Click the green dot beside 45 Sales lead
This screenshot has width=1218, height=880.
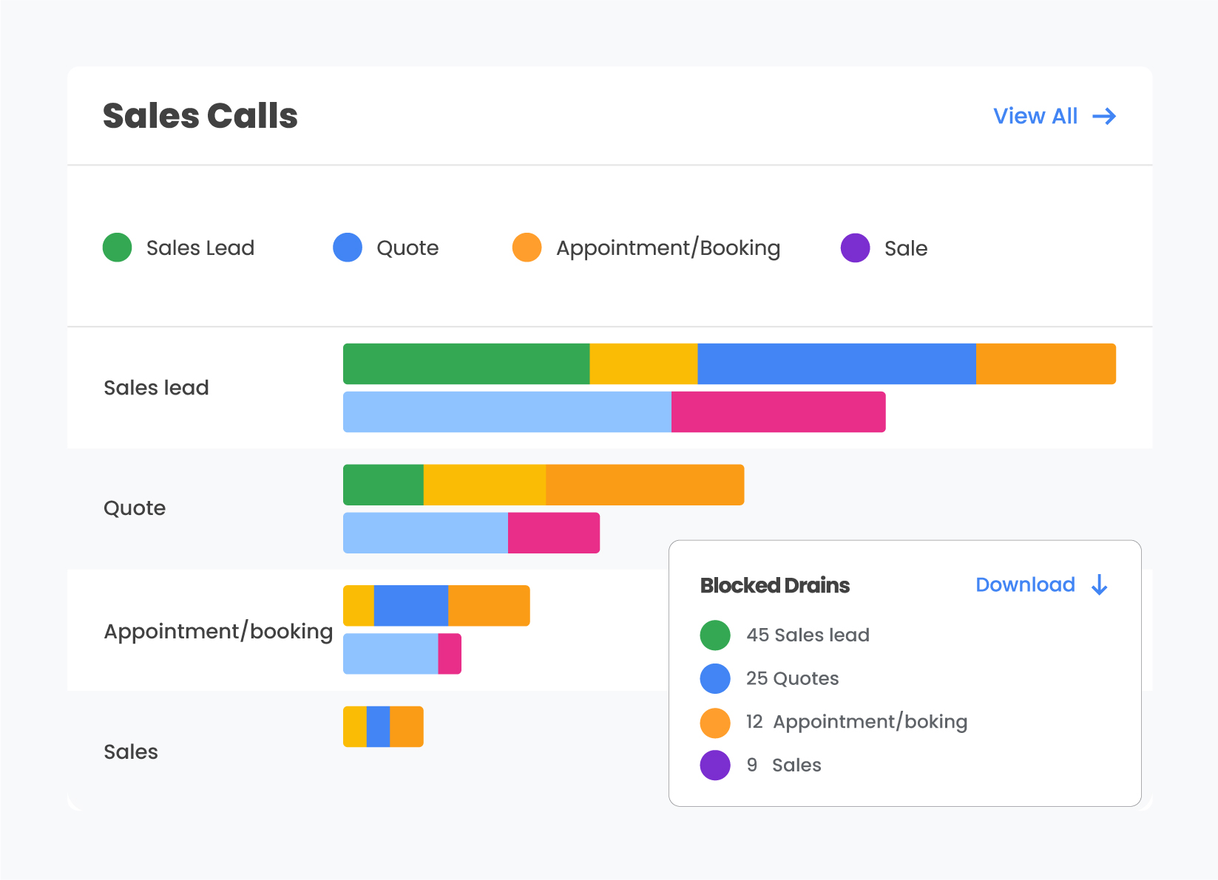(x=715, y=635)
